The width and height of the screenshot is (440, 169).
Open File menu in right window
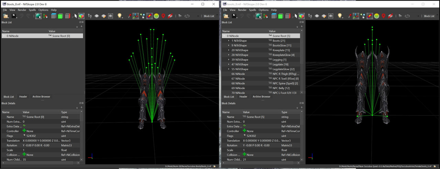point(225,10)
